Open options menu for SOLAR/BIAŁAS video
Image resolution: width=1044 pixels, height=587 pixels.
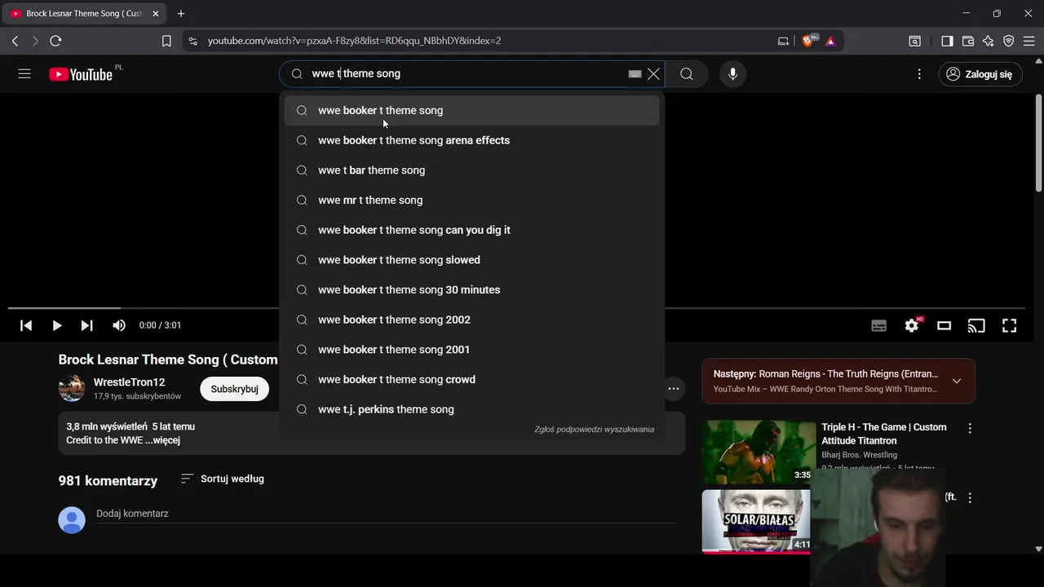[970, 497]
